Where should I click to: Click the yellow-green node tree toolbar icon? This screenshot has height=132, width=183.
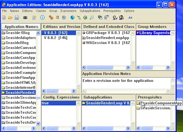coord(79,18)
